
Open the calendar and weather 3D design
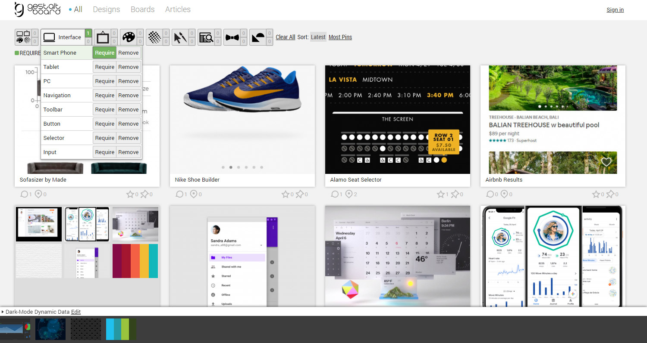tap(398, 256)
